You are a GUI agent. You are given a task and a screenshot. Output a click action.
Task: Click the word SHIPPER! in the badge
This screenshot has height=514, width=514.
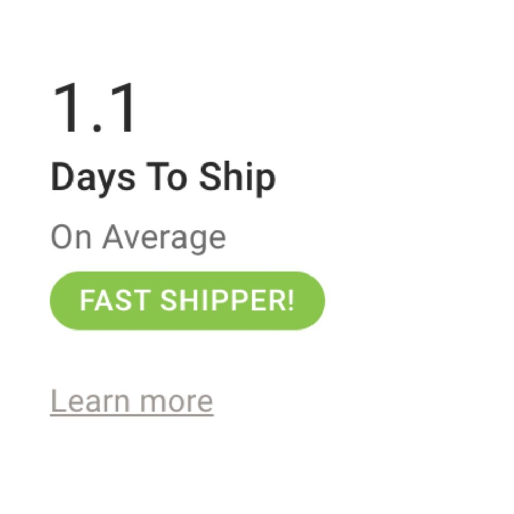pyautogui.click(x=227, y=301)
